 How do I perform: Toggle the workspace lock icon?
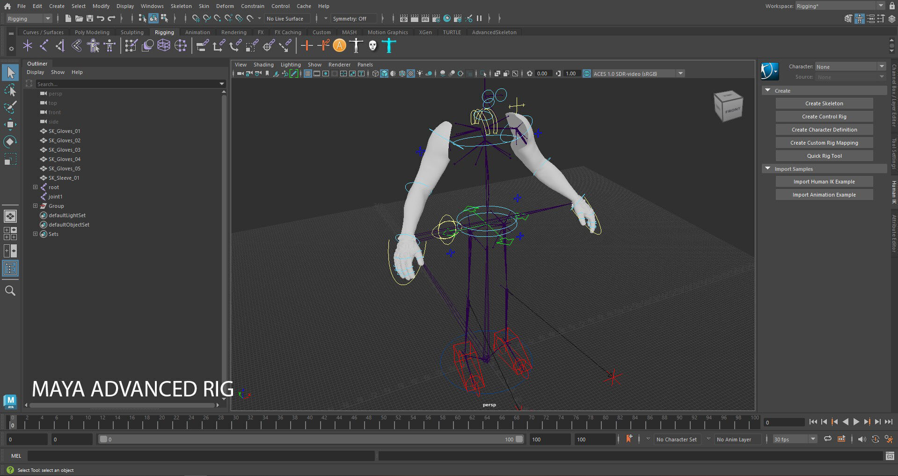pos(892,6)
